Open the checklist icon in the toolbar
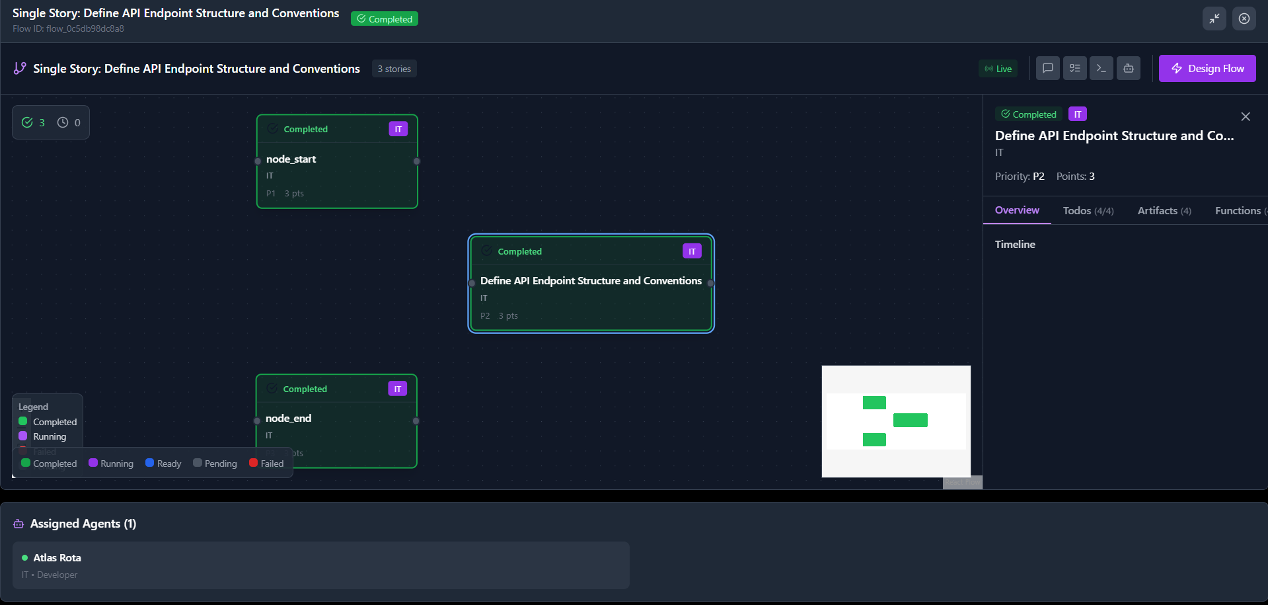Screen dimensions: 1268x605 pos(1075,68)
